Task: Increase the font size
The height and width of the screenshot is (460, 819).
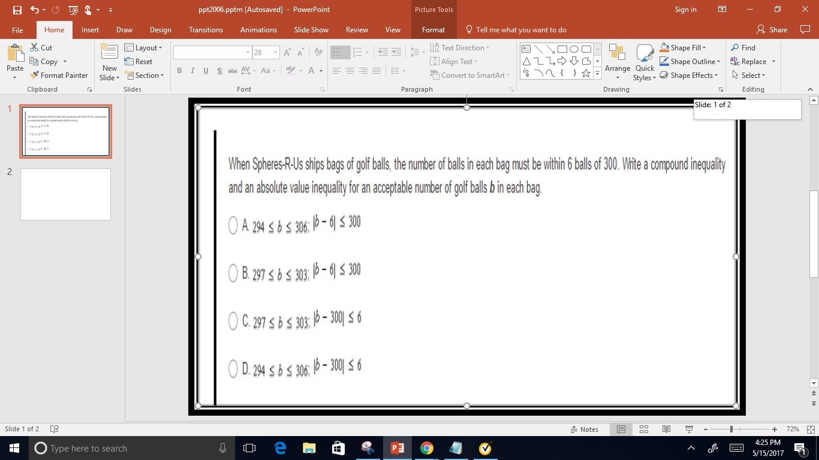Action: (x=287, y=53)
